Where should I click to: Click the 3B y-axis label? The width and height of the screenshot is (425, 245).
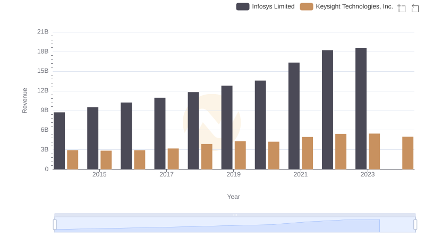tap(45, 149)
